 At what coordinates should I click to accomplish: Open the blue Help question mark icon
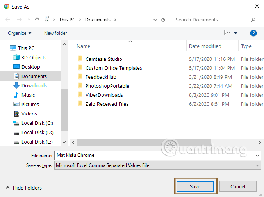[x=253, y=33]
